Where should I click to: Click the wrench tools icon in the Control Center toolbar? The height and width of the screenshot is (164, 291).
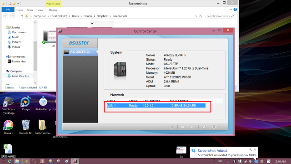[204, 127]
